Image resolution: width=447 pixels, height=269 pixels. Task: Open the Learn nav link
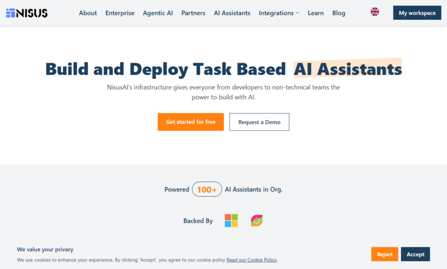315,13
